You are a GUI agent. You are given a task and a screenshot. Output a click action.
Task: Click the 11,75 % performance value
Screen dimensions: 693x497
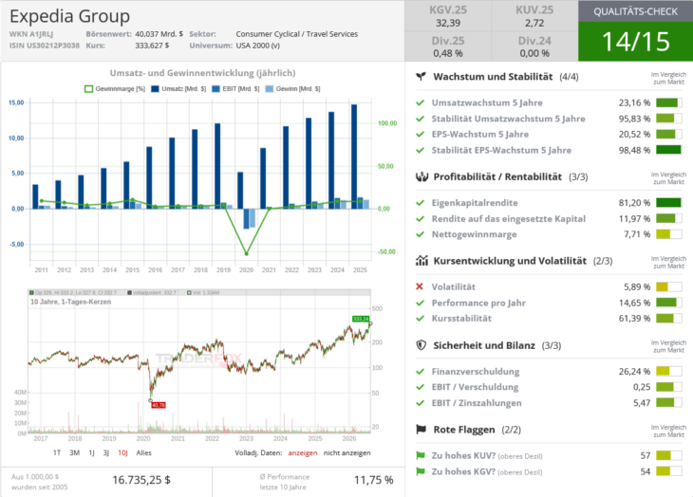[x=374, y=480]
